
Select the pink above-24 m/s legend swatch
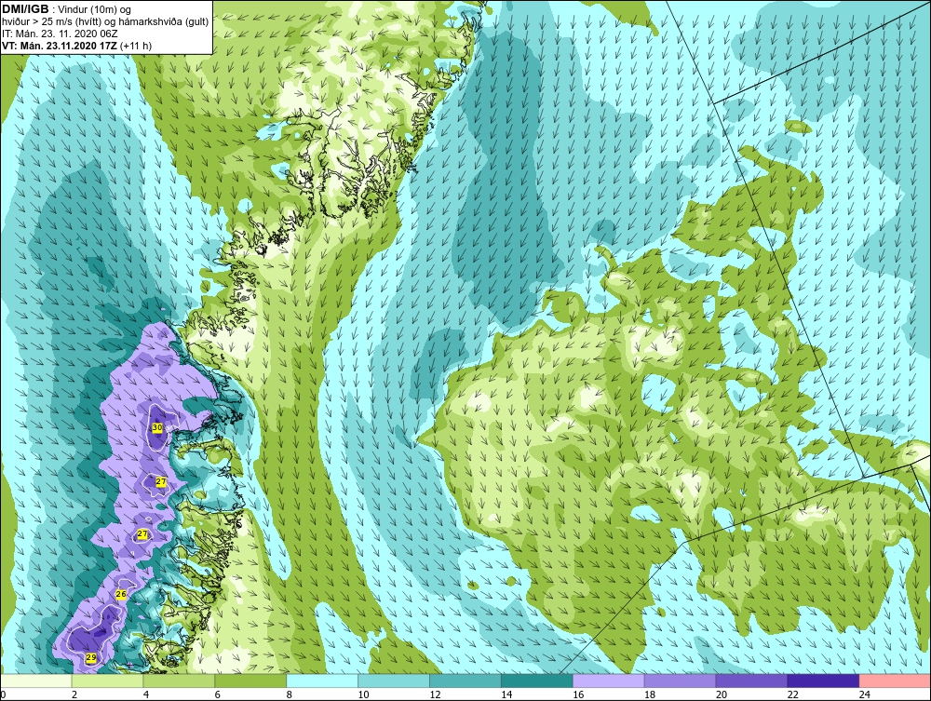point(894,681)
